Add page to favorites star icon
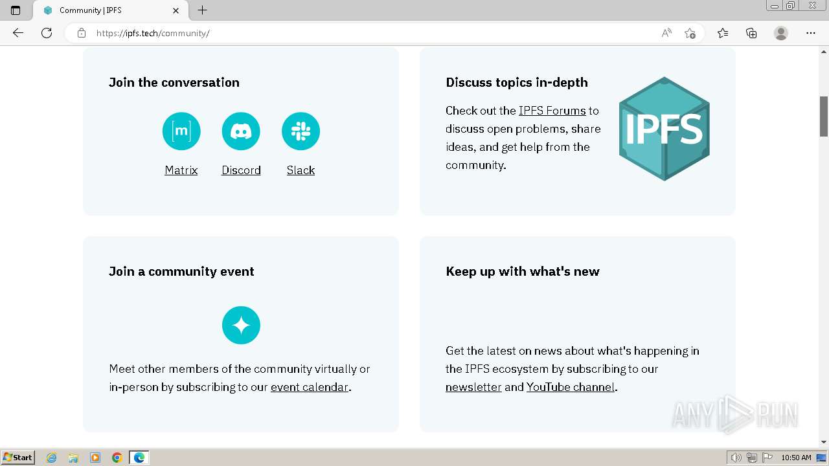This screenshot has width=829, height=466. [x=690, y=33]
